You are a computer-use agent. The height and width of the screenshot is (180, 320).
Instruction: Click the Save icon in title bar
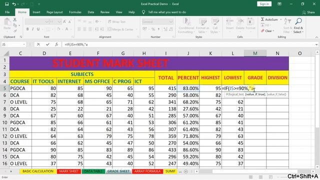pyautogui.click(x=6, y=4)
